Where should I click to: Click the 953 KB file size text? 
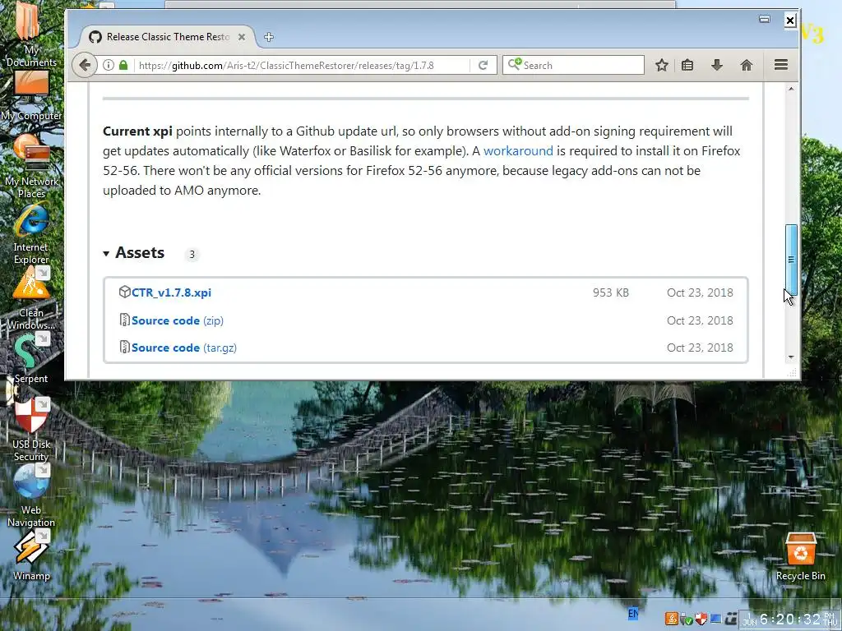pos(611,292)
